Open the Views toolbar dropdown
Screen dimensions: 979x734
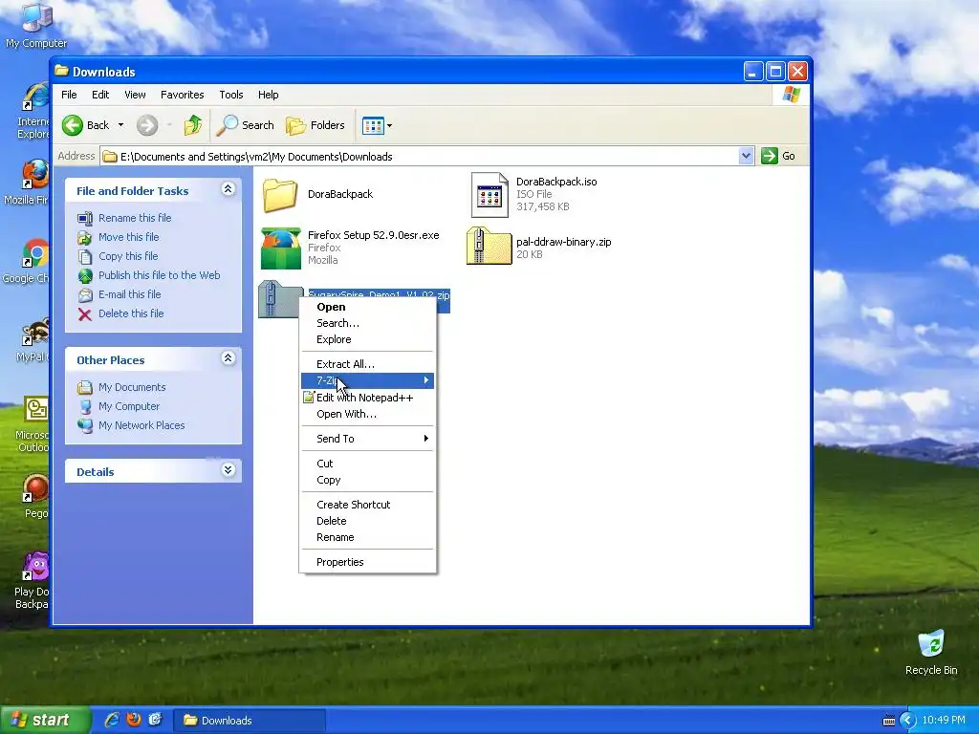[377, 125]
